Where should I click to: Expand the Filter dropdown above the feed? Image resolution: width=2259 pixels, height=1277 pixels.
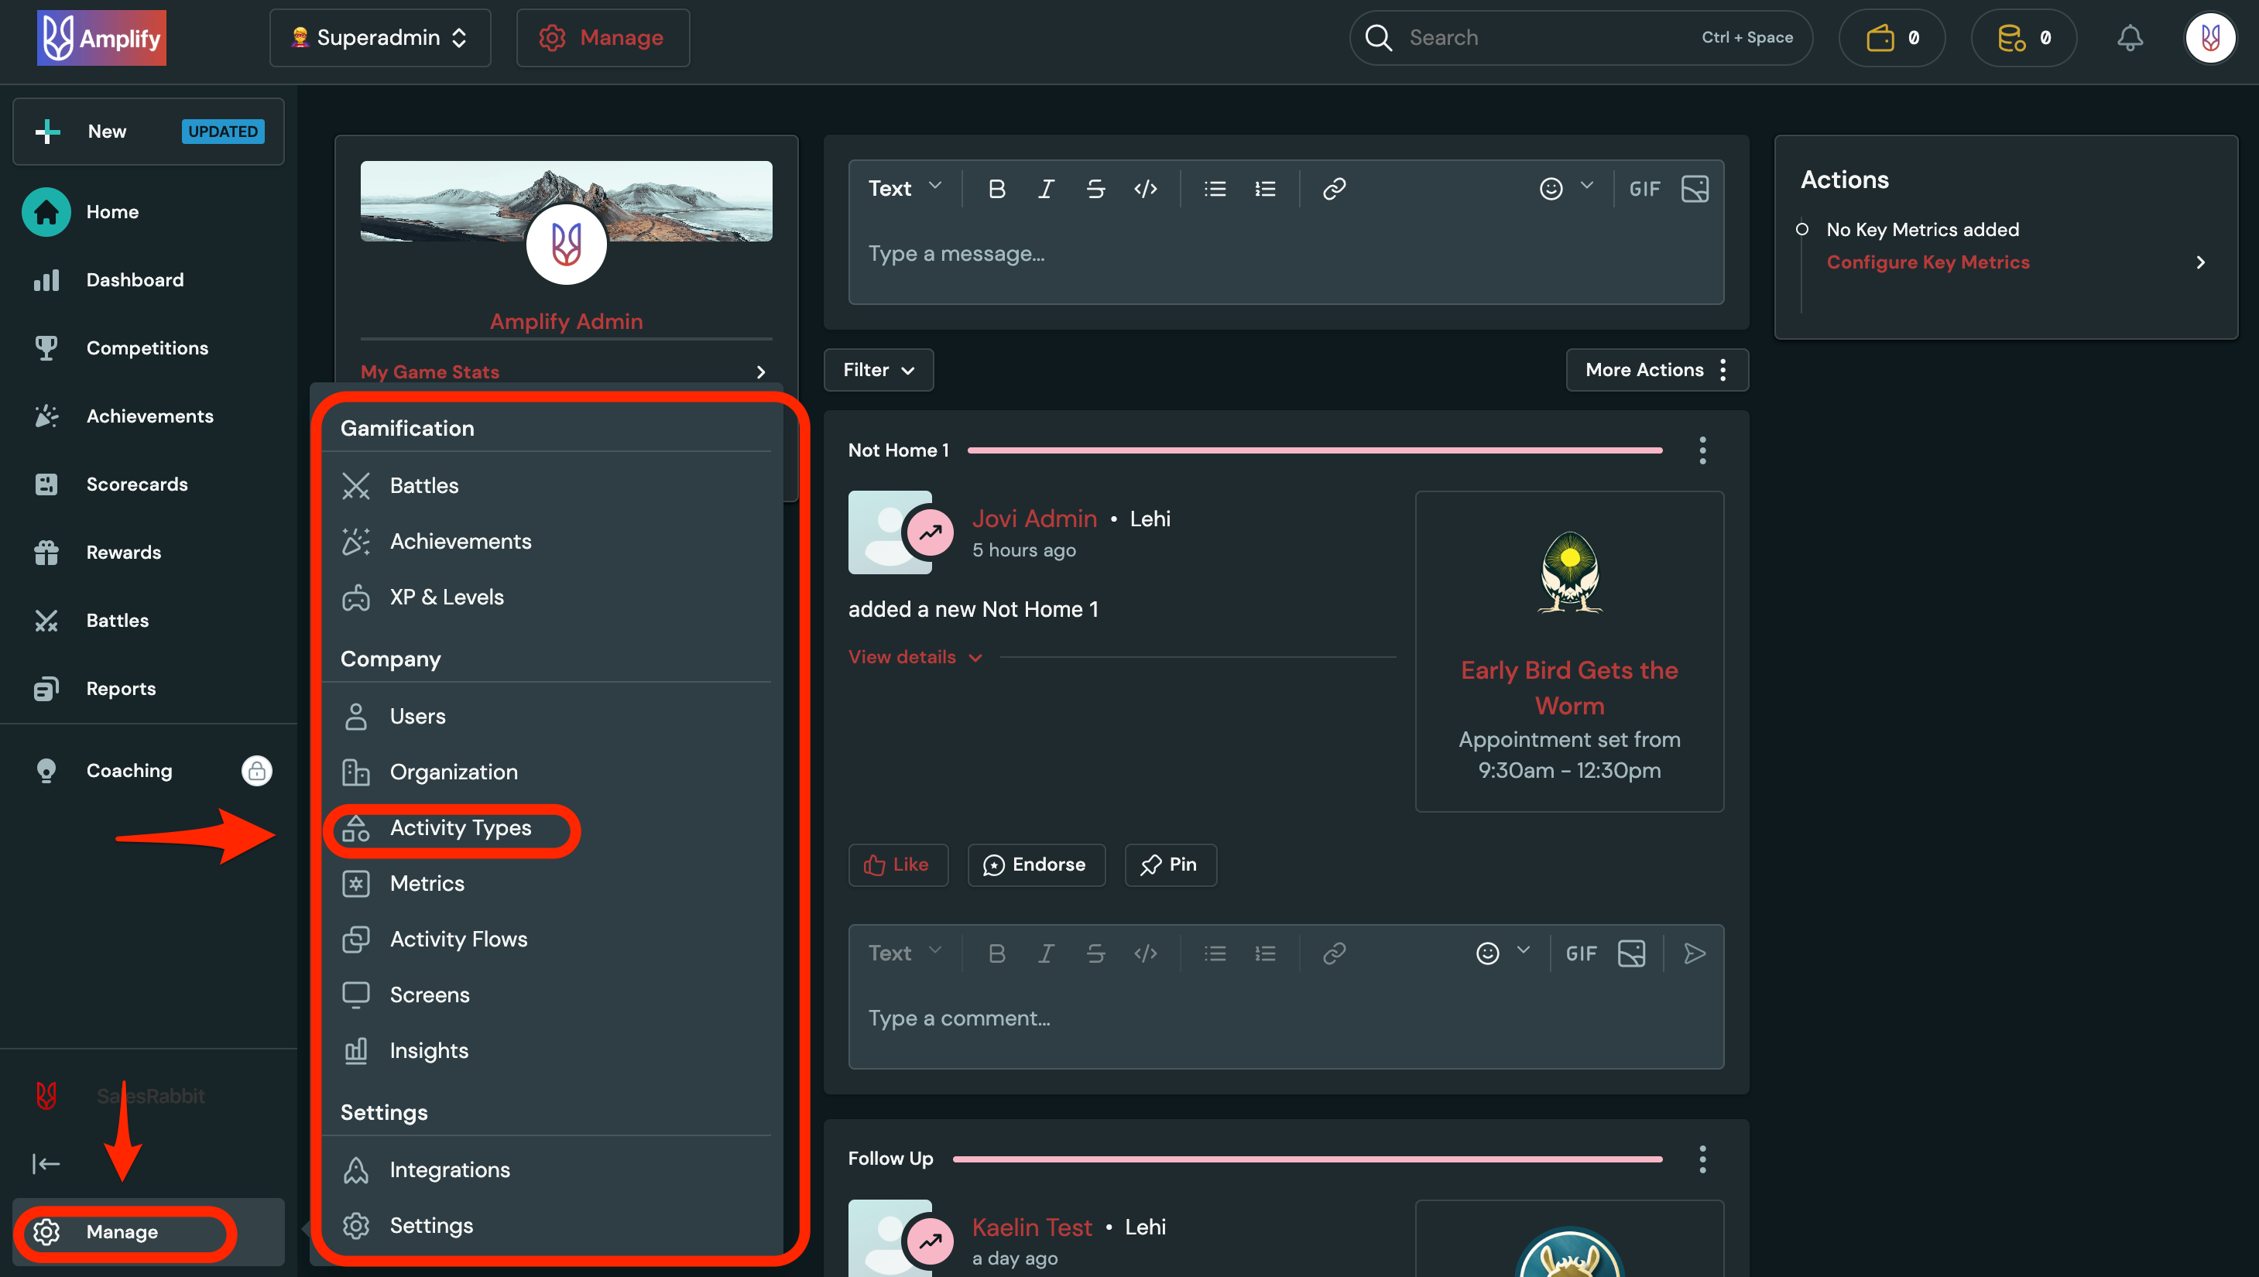click(877, 369)
